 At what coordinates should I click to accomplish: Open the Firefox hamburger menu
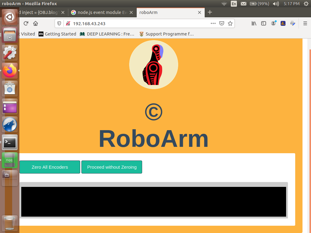tap(305, 23)
